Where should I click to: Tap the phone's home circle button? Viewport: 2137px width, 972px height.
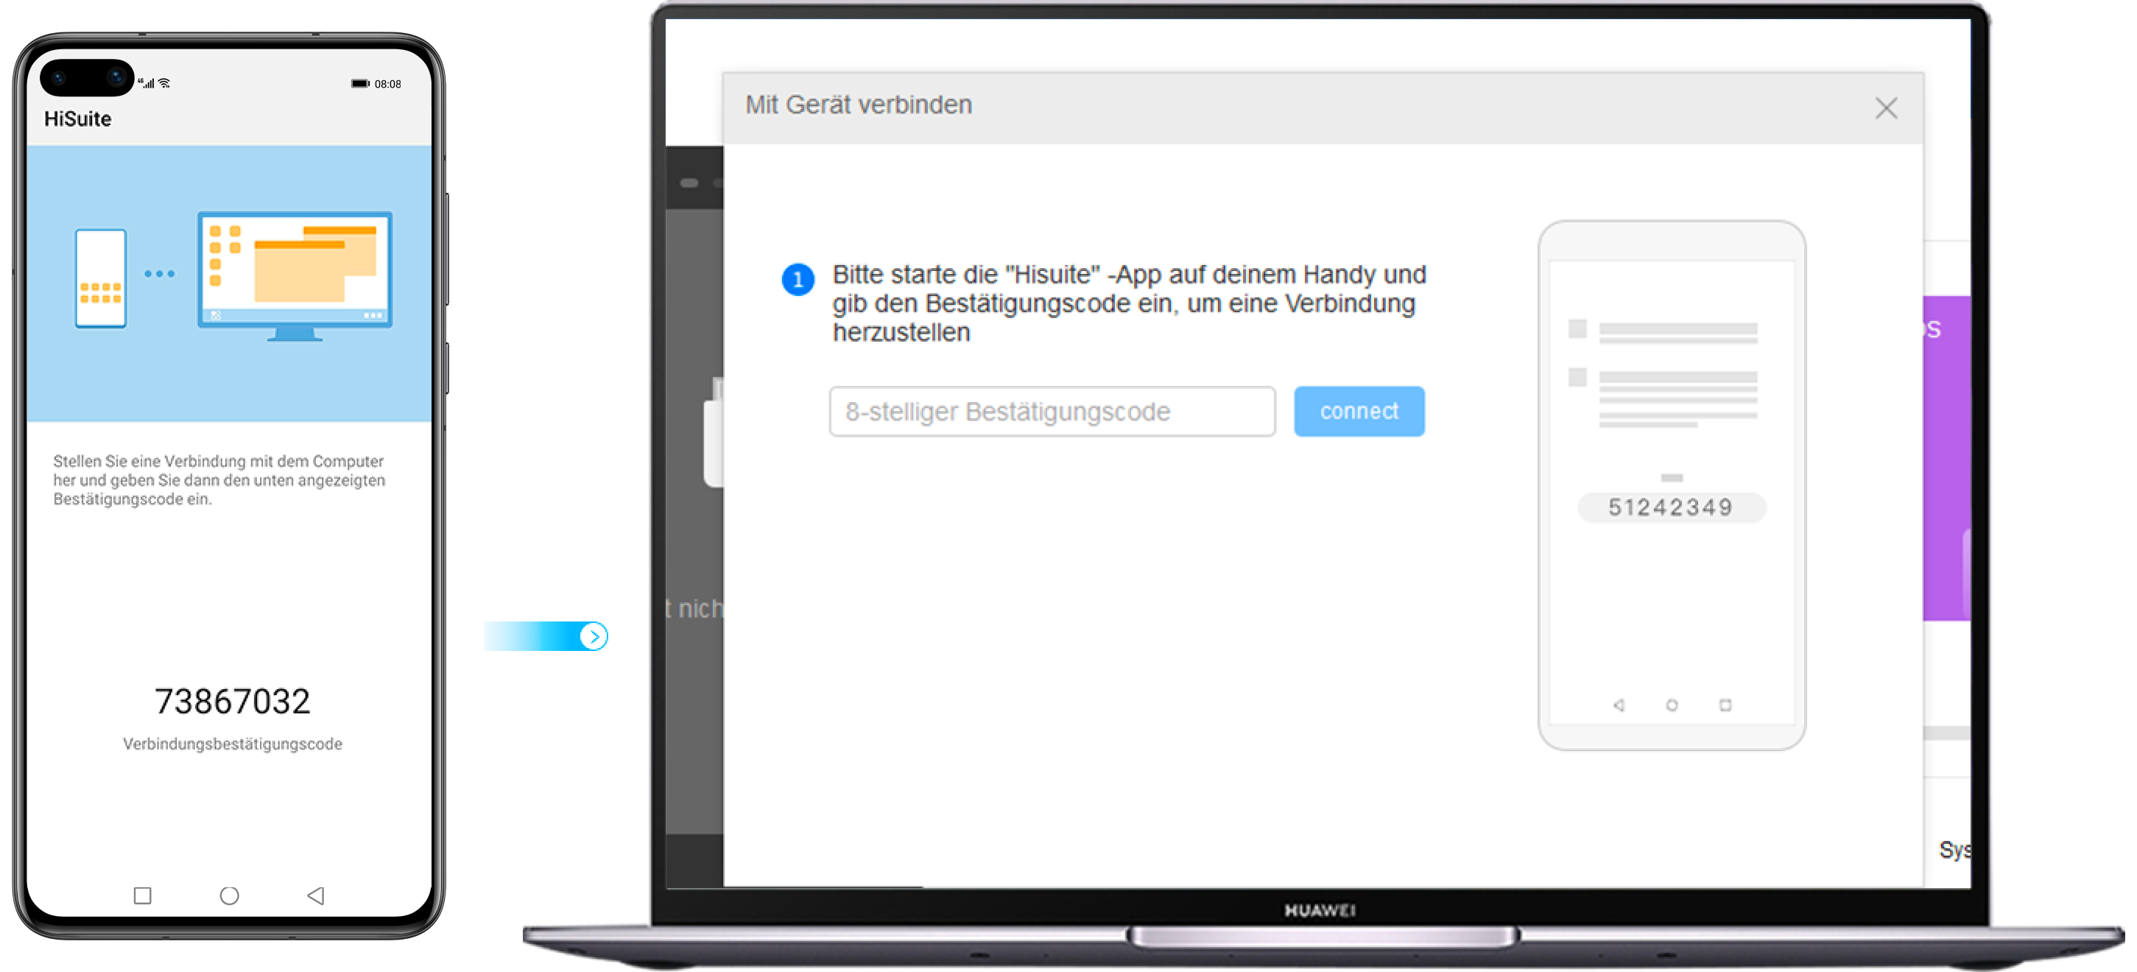point(230,895)
